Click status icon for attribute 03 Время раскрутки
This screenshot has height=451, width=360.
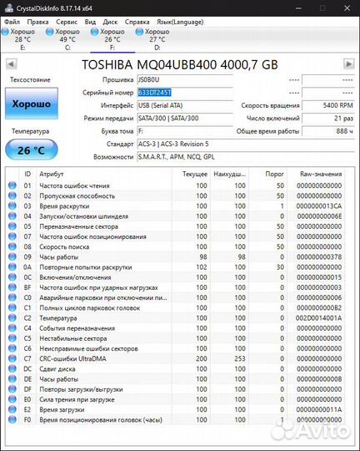pyautogui.click(x=12, y=206)
